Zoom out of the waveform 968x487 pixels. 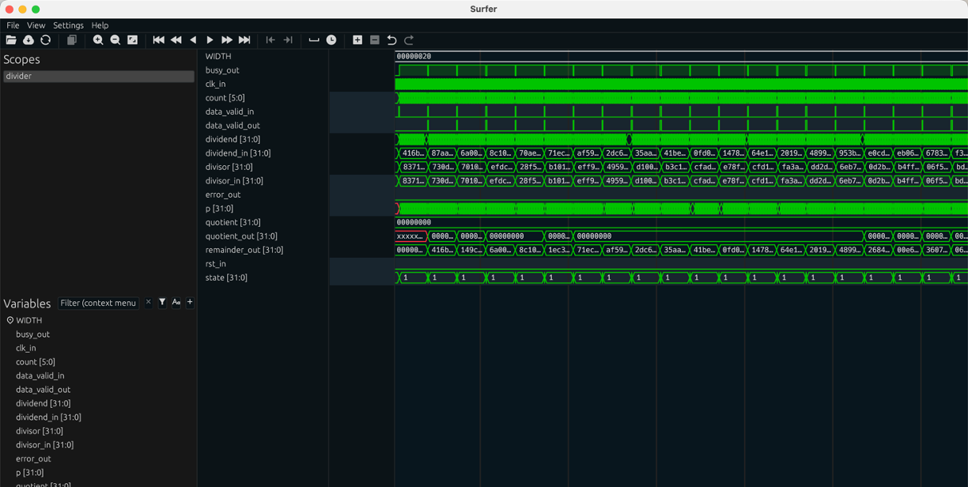115,40
